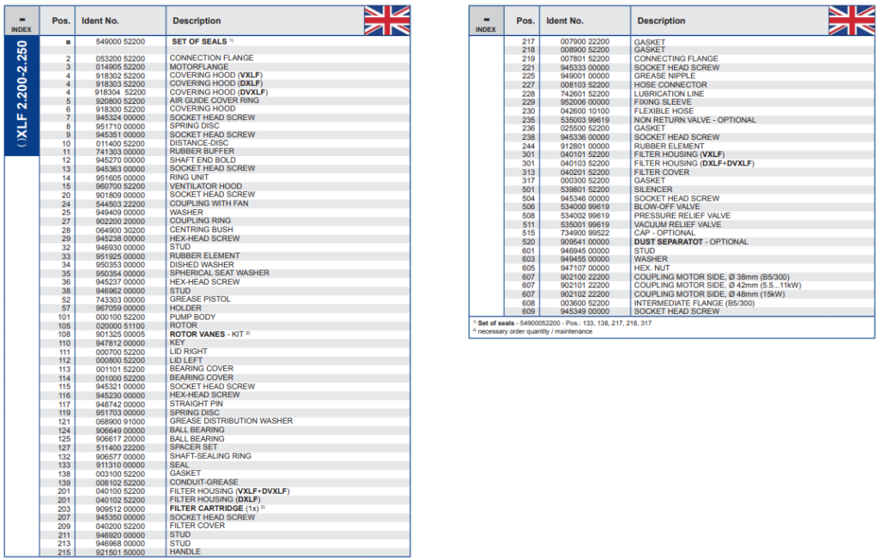This screenshot has width=879, height=560.
Task: Click the left table's Pos. column header
Action: [61, 21]
